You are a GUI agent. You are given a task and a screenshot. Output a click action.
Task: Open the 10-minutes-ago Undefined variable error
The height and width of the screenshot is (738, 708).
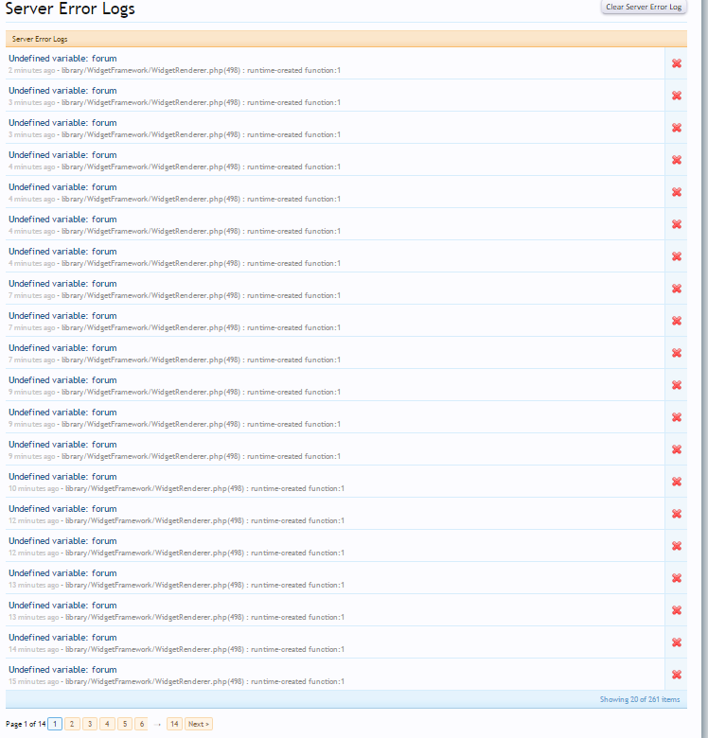(62, 477)
